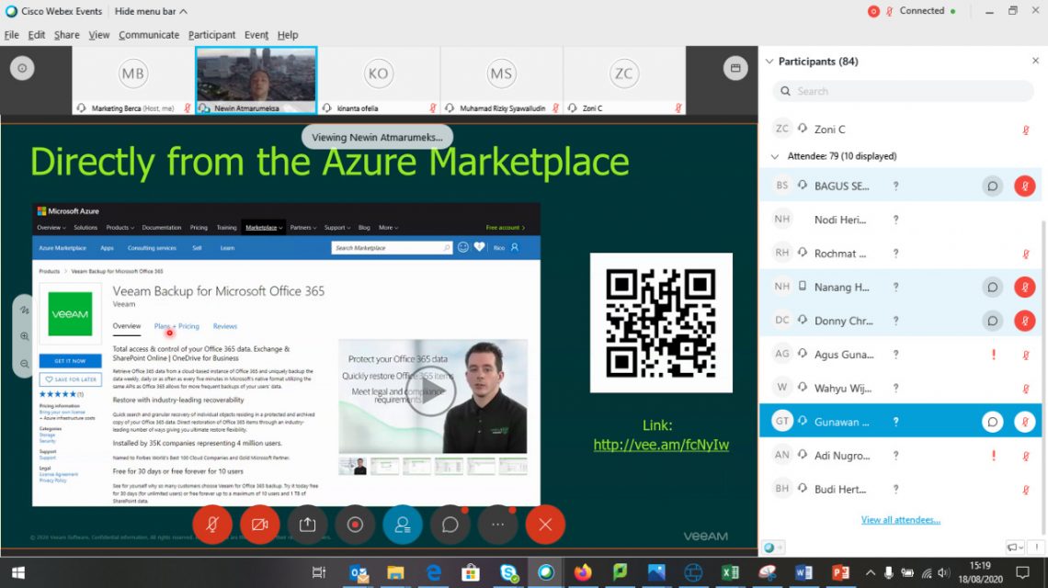
Task: Click the annotate pen icon on shared view
Action: pyautogui.click(x=24, y=310)
